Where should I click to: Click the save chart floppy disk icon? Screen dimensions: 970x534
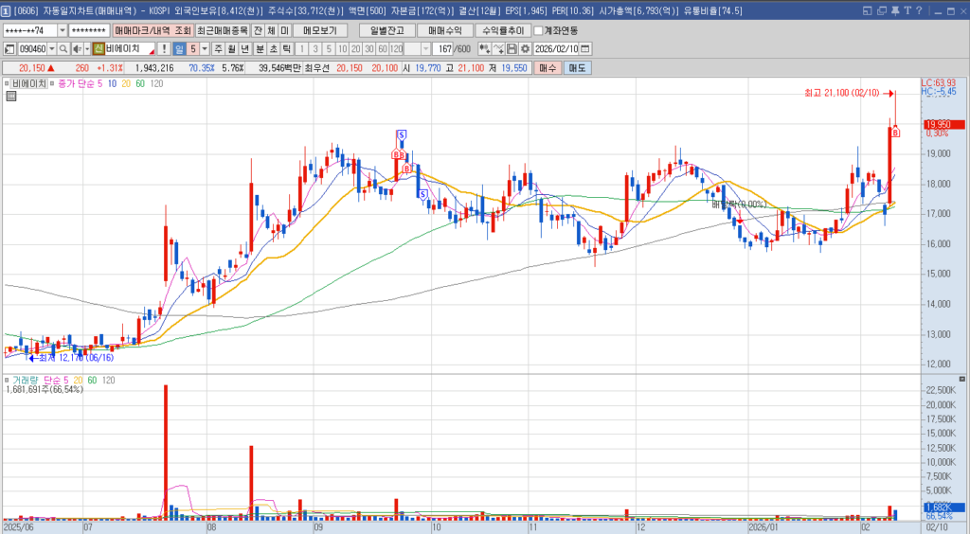[512, 48]
